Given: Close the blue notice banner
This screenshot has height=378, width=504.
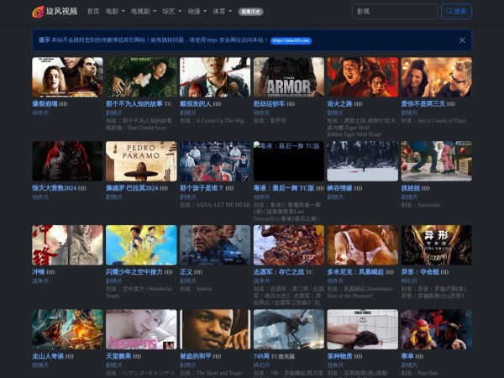Looking at the screenshot, I should (x=461, y=39).
